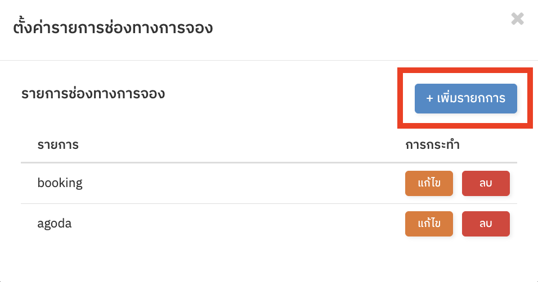Viewport: 538px width, 282px height.
Task: Click the รายการ column header
Action: point(58,144)
